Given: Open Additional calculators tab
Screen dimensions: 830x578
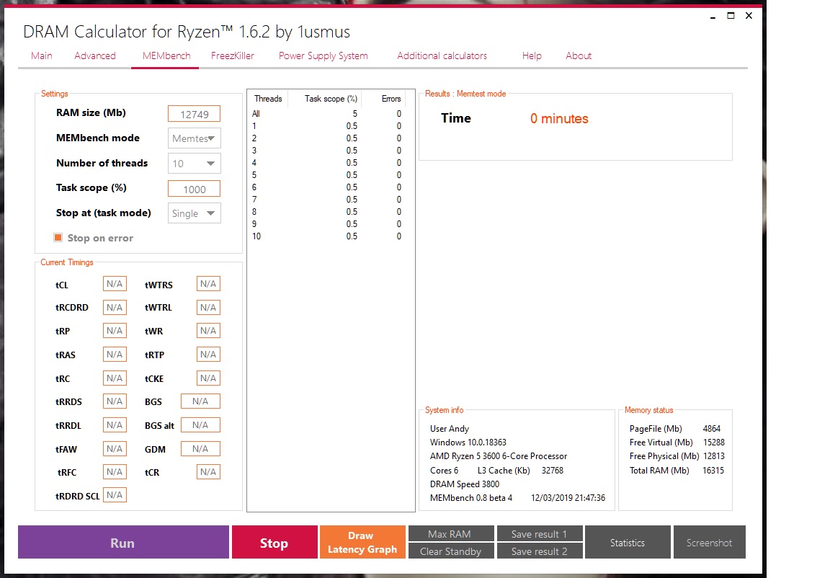Looking at the screenshot, I should tap(442, 55).
